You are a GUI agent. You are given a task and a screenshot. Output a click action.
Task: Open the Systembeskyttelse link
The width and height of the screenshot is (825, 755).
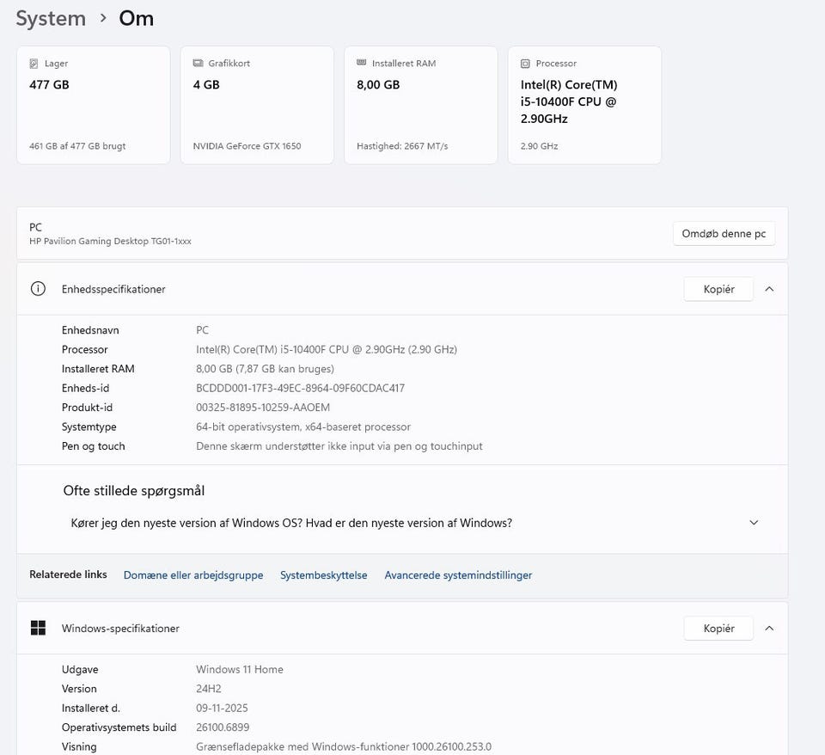tap(323, 575)
